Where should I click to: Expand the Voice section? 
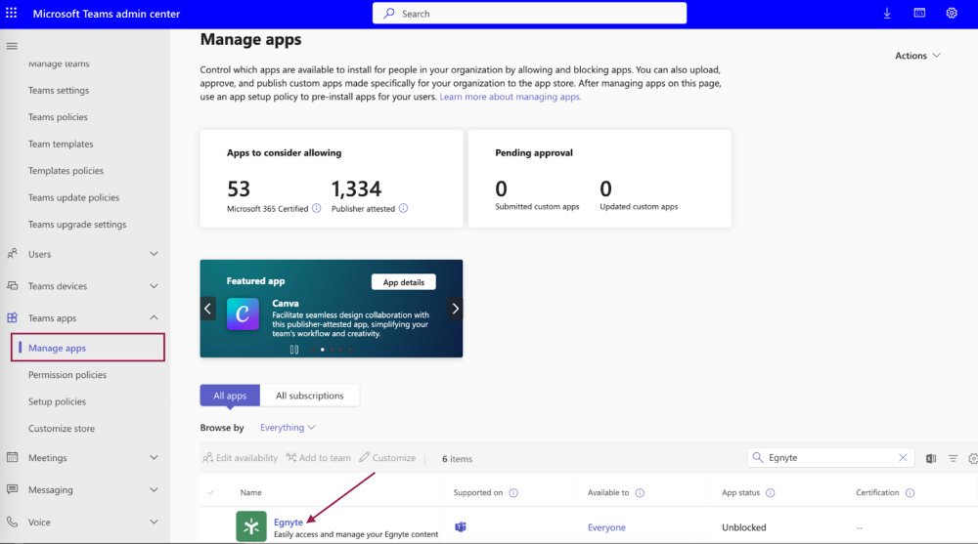pos(155,523)
